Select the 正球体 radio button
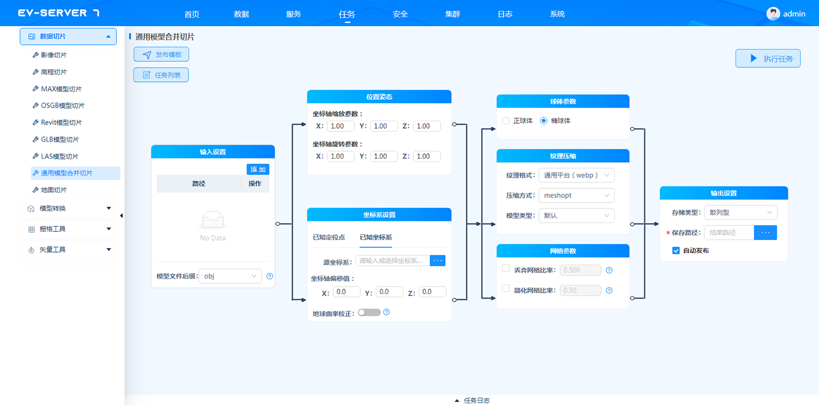Viewport: 819px width, 406px height. point(506,121)
